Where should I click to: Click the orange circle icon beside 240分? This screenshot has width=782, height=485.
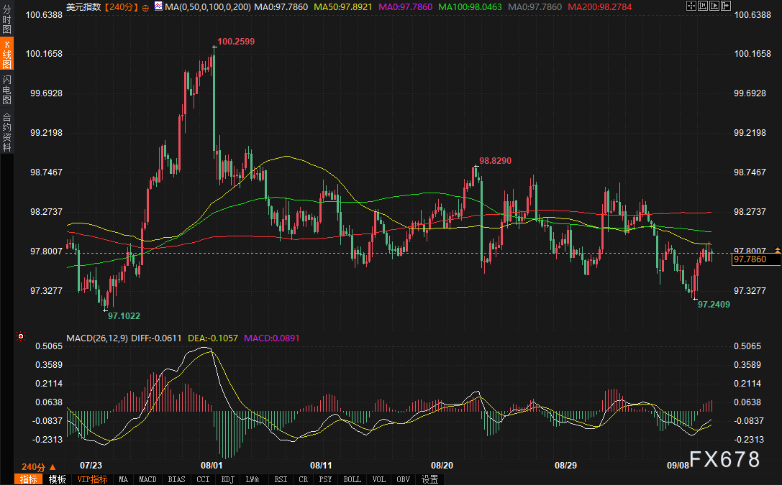146,6
